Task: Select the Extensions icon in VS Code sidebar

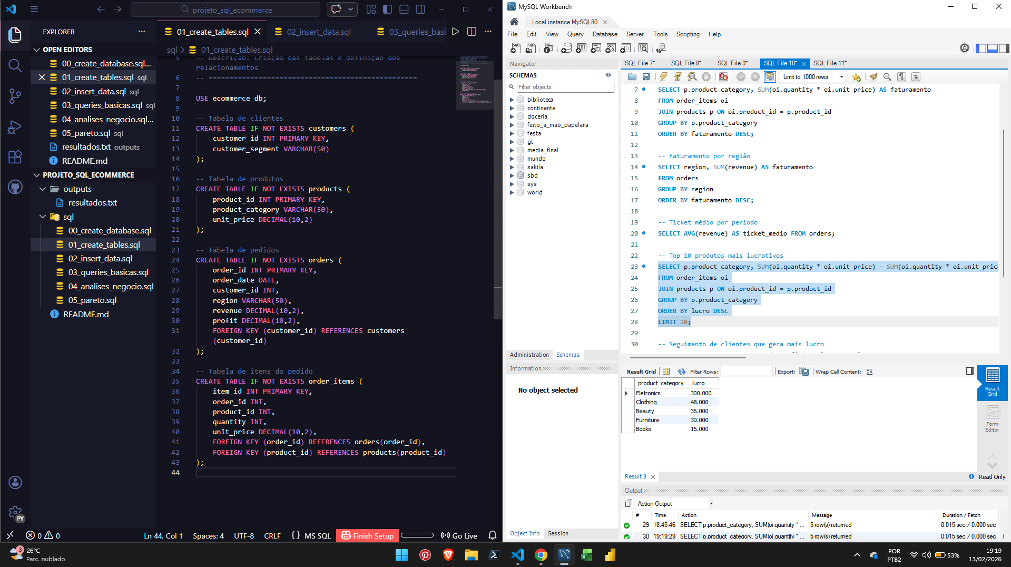Action: [x=15, y=157]
